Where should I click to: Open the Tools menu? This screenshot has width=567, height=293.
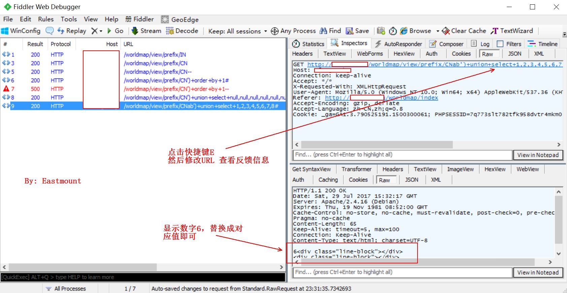coord(69,19)
